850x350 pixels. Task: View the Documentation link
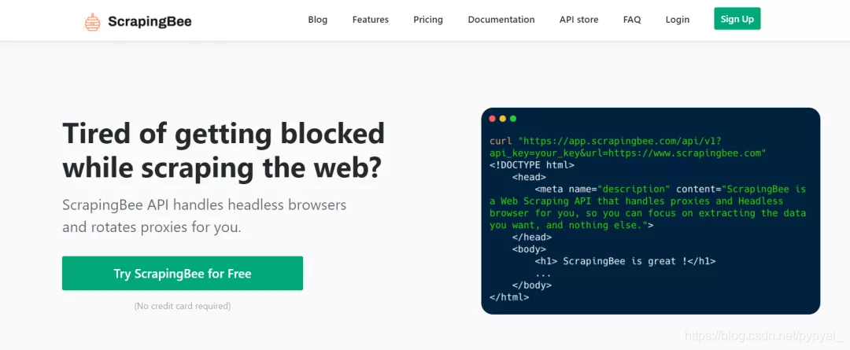click(x=501, y=20)
